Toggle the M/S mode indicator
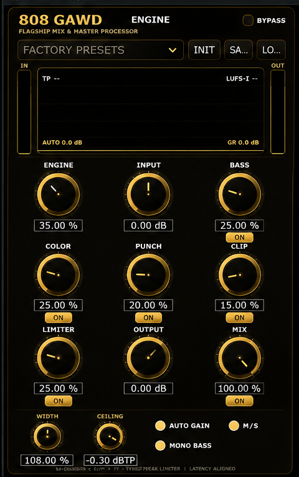The height and width of the screenshot is (477, 299). 234,426
